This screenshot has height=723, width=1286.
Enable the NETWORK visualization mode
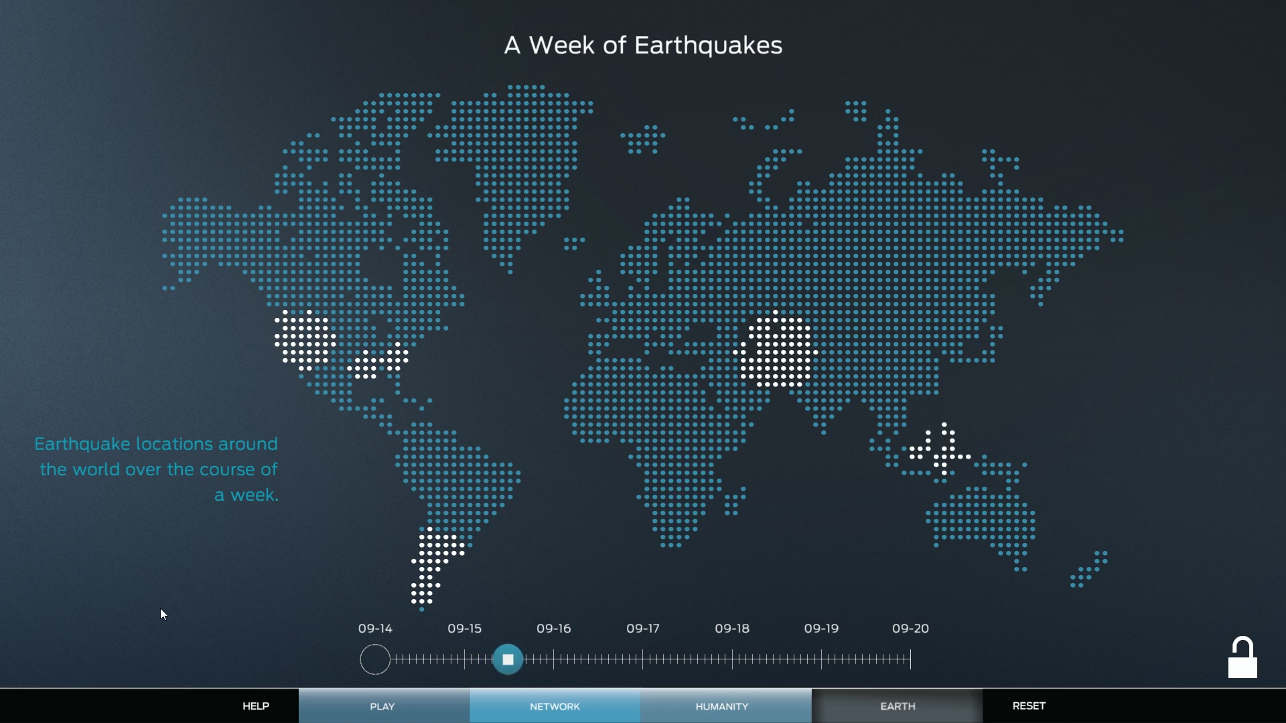pos(555,706)
